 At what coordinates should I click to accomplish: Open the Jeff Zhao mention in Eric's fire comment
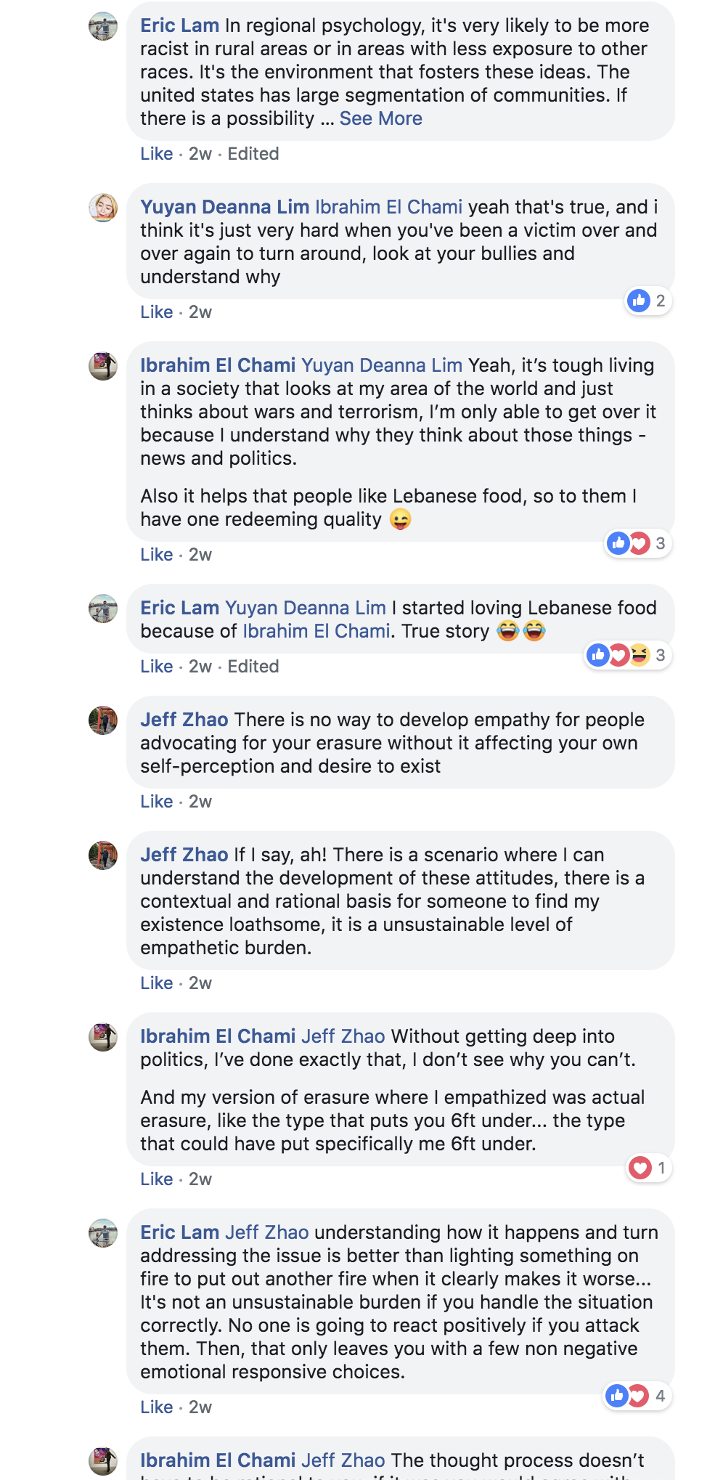pyautogui.click(x=267, y=1232)
